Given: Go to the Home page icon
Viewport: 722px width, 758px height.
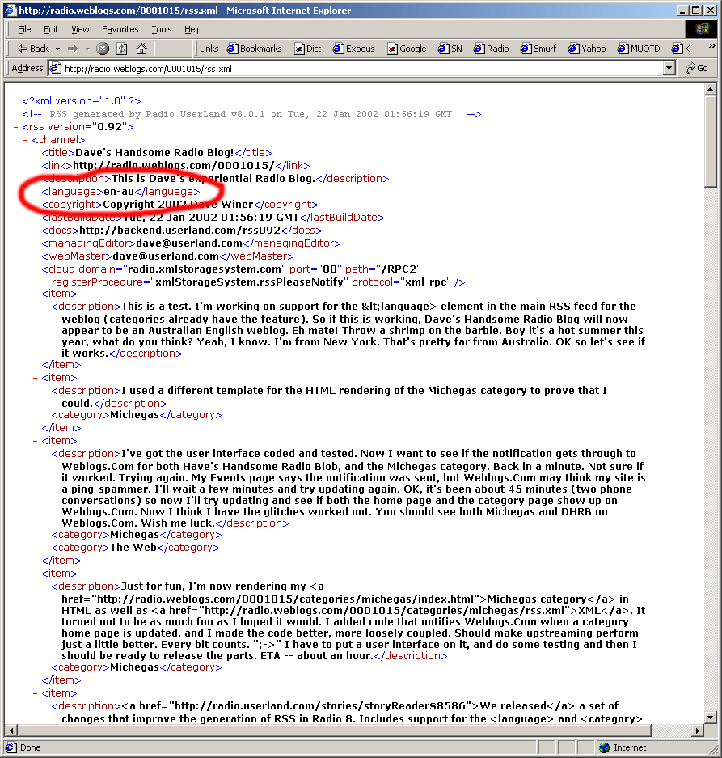Looking at the screenshot, I should [142, 49].
